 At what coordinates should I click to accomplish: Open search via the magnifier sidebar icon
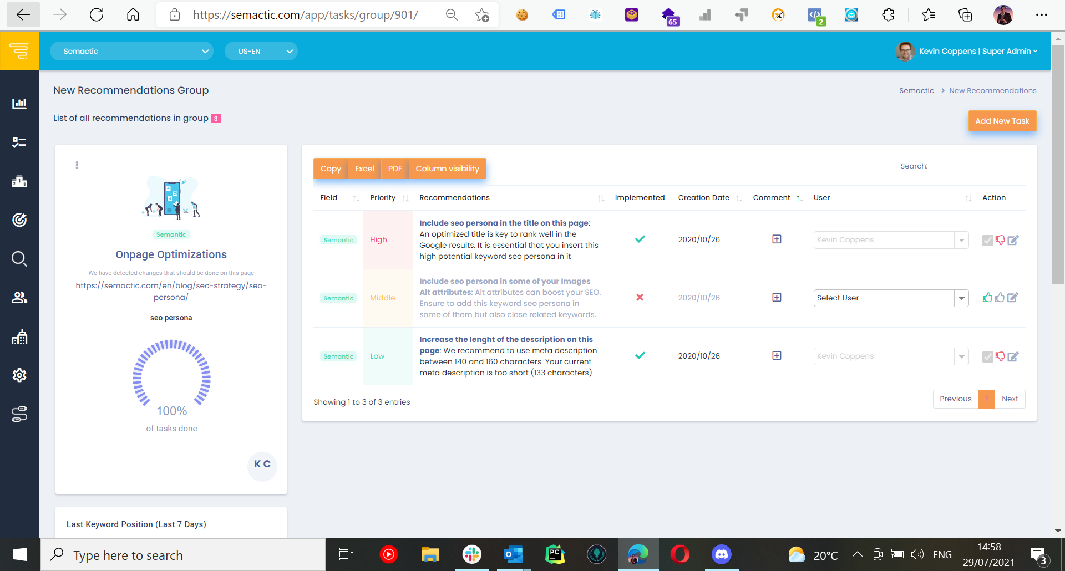click(x=19, y=259)
